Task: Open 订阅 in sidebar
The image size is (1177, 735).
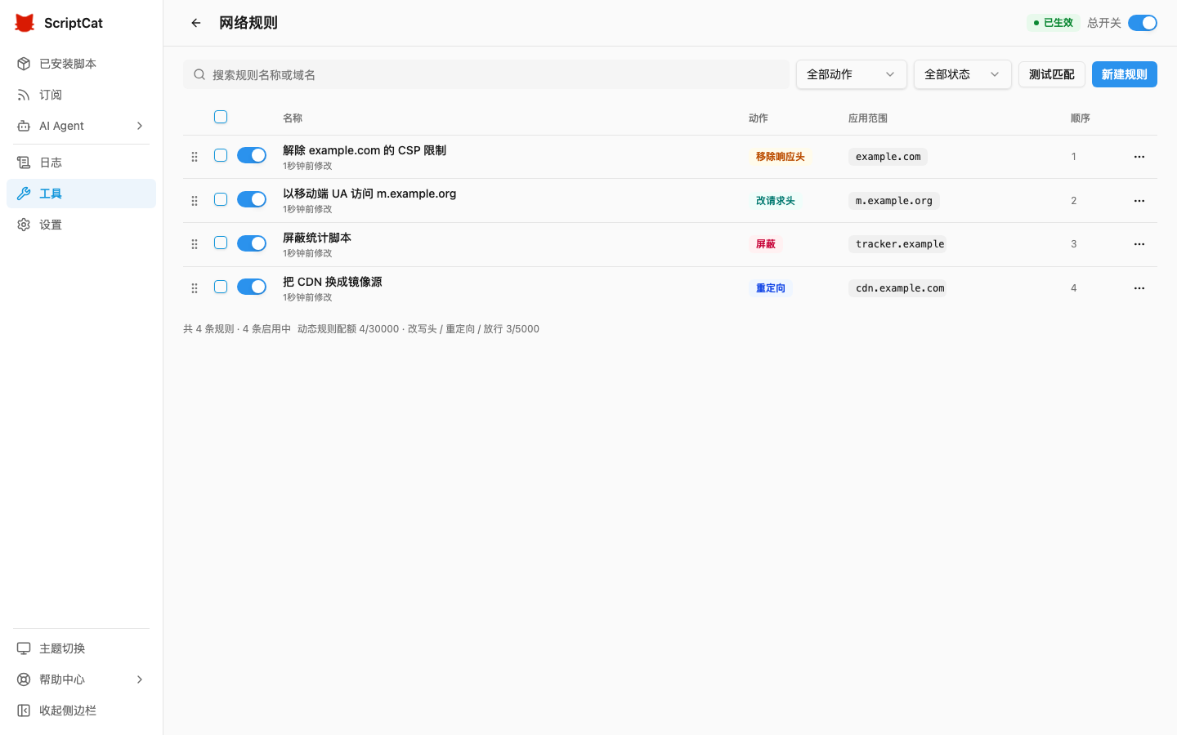Action: [x=81, y=95]
